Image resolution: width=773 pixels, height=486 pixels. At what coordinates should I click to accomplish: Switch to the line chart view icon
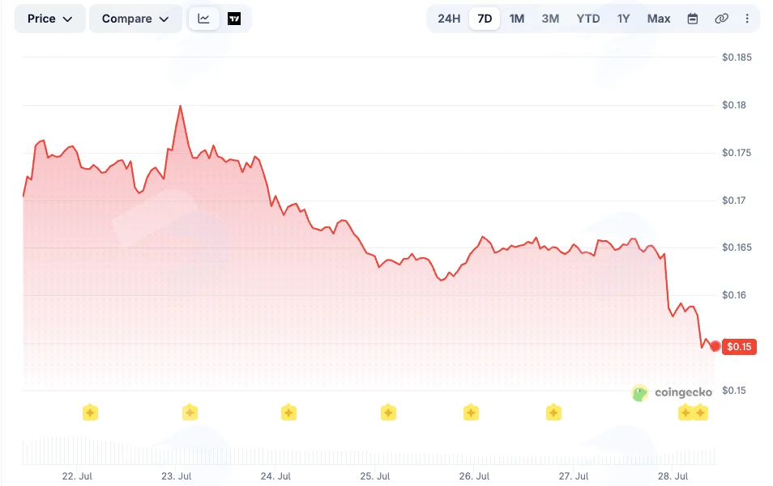203,19
